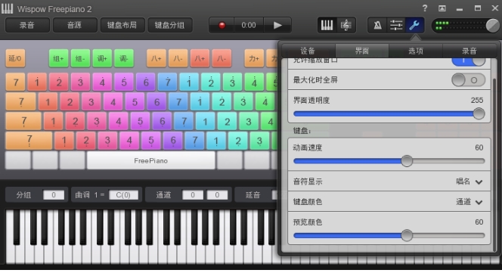Click the red record button

(222, 25)
